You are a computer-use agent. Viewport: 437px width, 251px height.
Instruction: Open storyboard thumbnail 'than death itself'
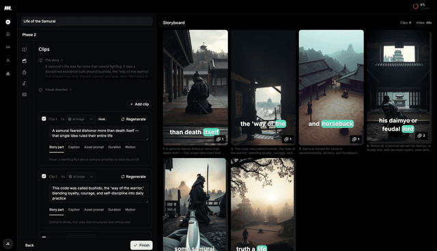(x=195, y=88)
